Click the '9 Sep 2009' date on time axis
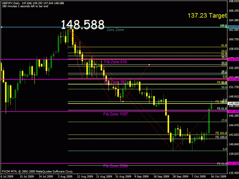 pos(141,176)
